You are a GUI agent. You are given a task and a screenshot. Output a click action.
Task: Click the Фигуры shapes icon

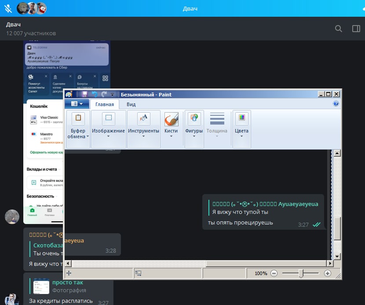click(x=194, y=118)
